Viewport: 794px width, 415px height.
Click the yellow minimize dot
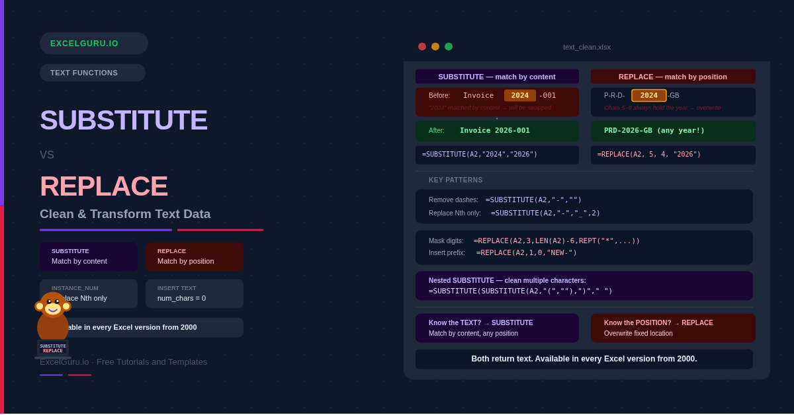pyautogui.click(x=435, y=47)
